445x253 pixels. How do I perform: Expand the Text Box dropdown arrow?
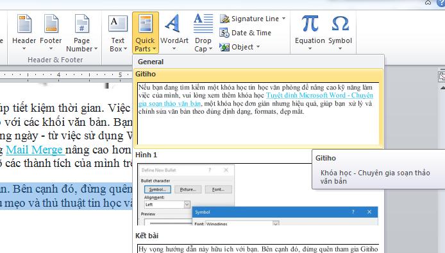click(x=125, y=49)
